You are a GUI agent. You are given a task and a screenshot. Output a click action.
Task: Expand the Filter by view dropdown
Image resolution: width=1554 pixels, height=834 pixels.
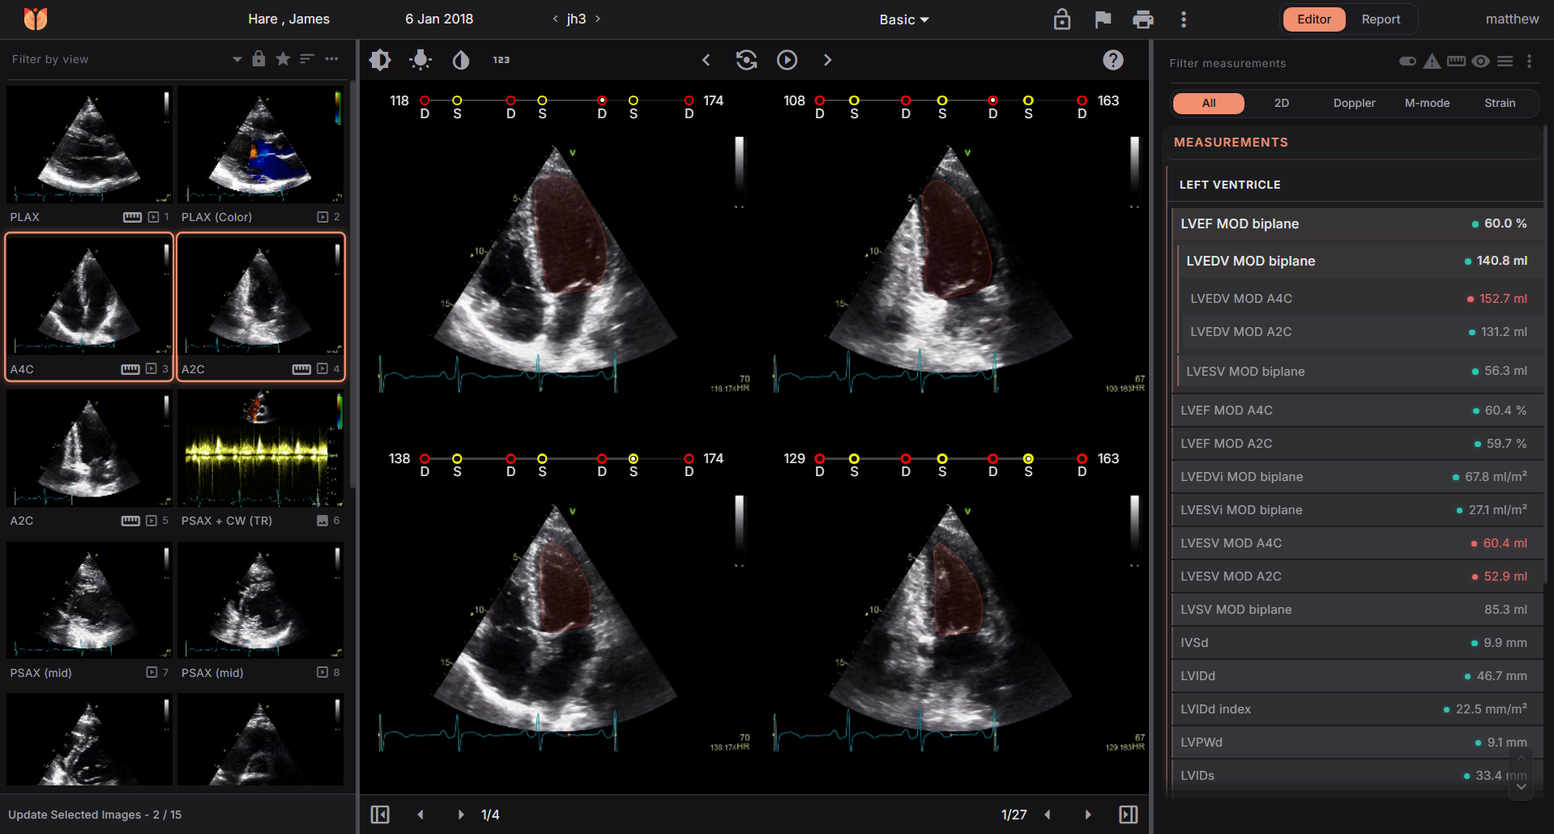[x=237, y=59]
